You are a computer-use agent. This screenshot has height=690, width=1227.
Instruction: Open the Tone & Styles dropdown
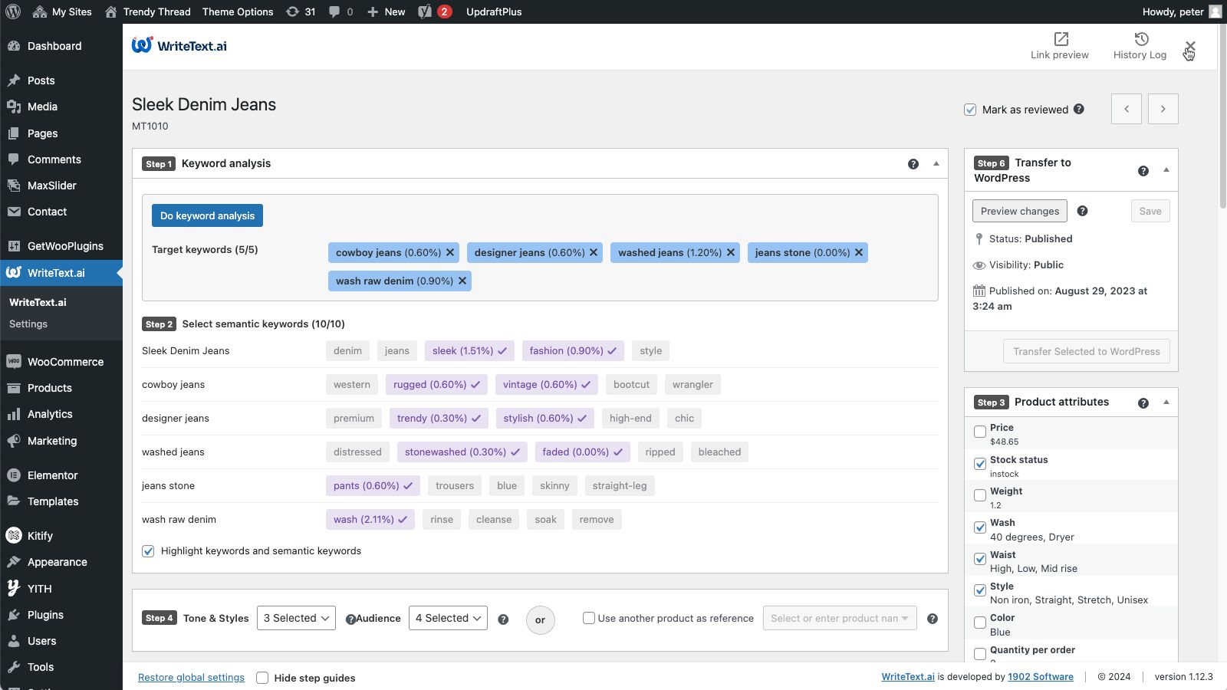click(296, 618)
